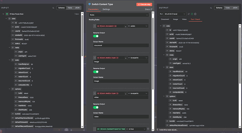Open the run info icon in OUTPUT
242x133 pixels.
coord(195,14)
